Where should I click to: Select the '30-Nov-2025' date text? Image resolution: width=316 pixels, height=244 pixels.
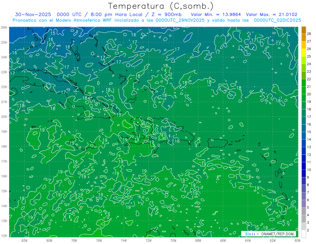click(33, 14)
